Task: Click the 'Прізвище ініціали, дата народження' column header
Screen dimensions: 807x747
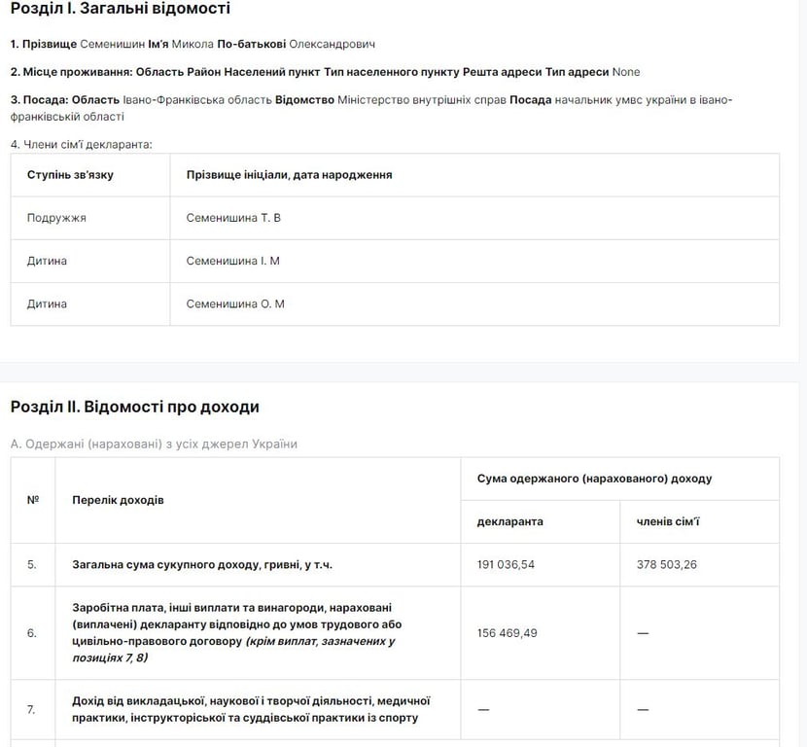Action: tap(289, 175)
